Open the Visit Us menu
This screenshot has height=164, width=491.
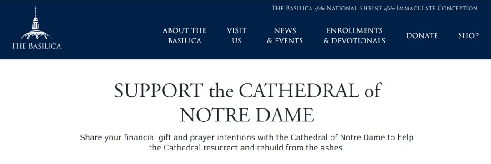pyautogui.click(x=237, y=35)
